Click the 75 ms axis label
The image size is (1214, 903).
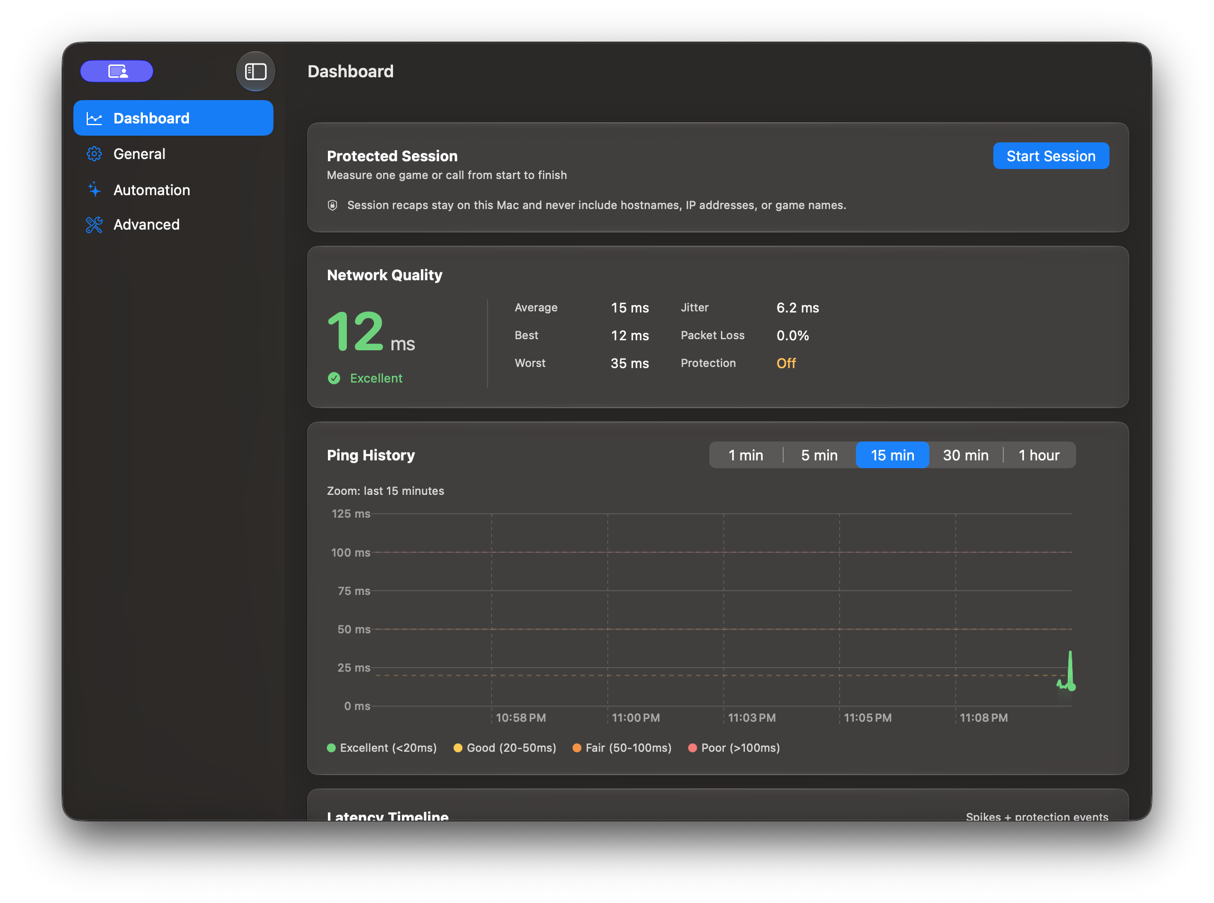pos(354,591)
